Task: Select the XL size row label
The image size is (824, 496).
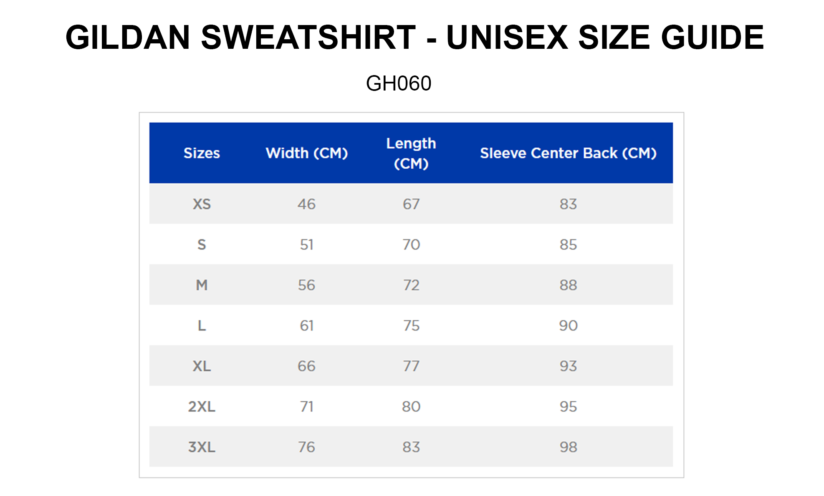Action: point(202,366)
